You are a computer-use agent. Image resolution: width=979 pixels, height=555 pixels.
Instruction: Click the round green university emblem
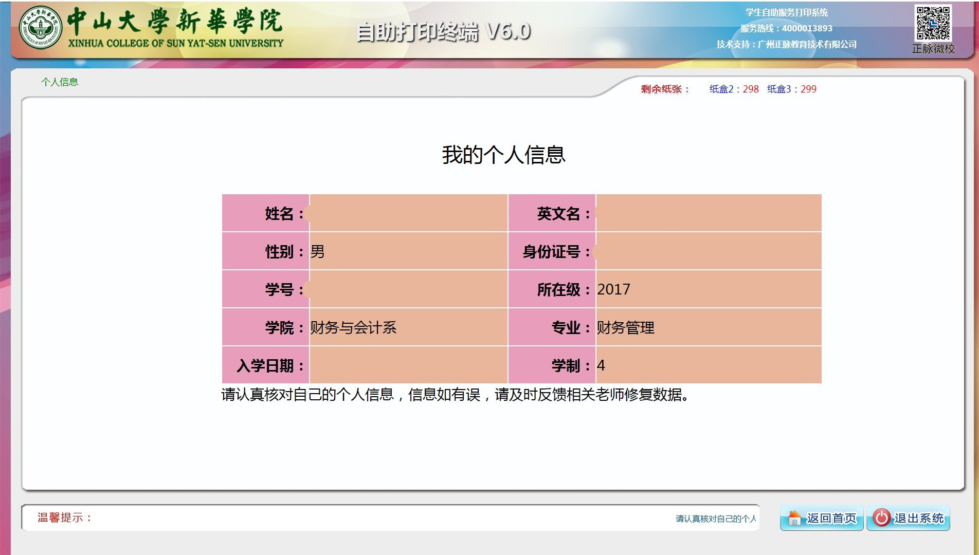[40, 28]
